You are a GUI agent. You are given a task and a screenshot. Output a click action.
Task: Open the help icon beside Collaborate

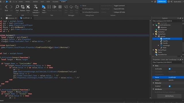click(169, 2)
